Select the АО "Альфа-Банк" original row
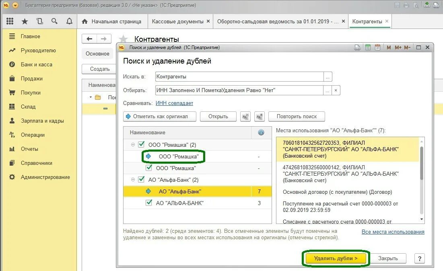Screen dimensions: 443x271 coord(197,191)
